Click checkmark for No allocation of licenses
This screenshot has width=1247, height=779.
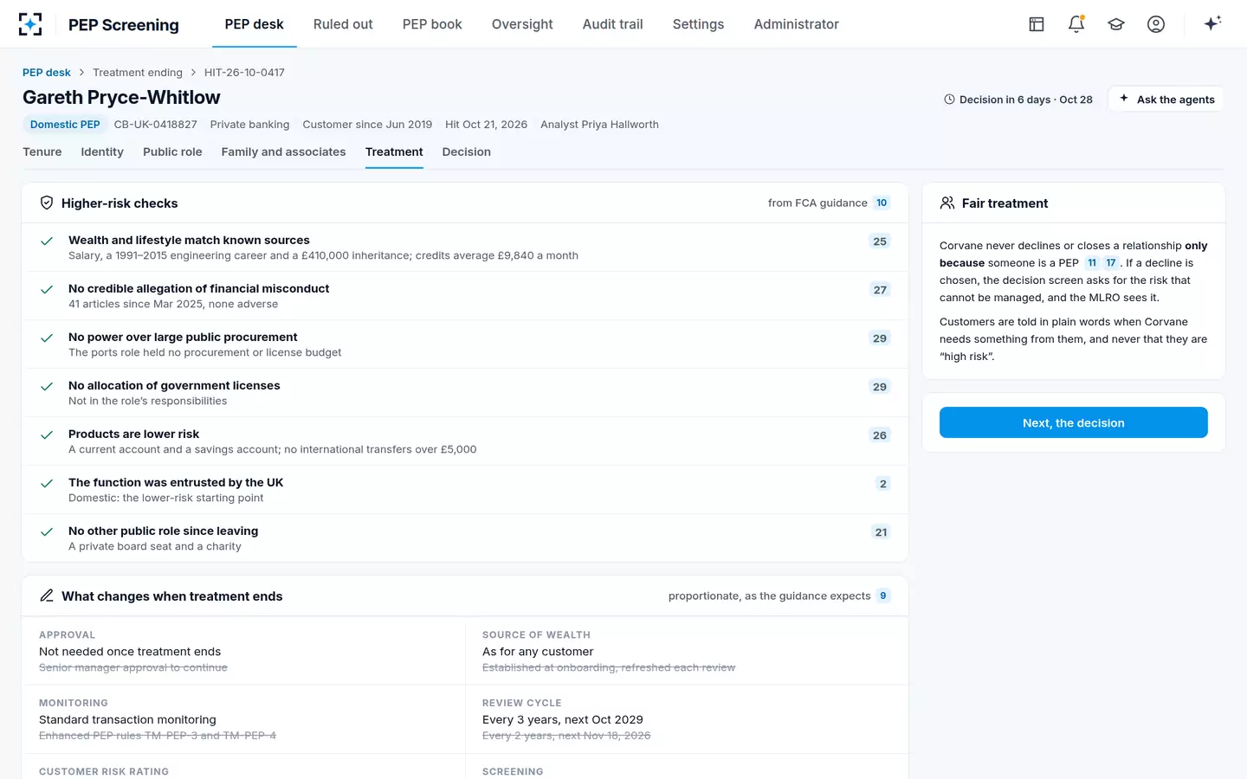(47, 387)
